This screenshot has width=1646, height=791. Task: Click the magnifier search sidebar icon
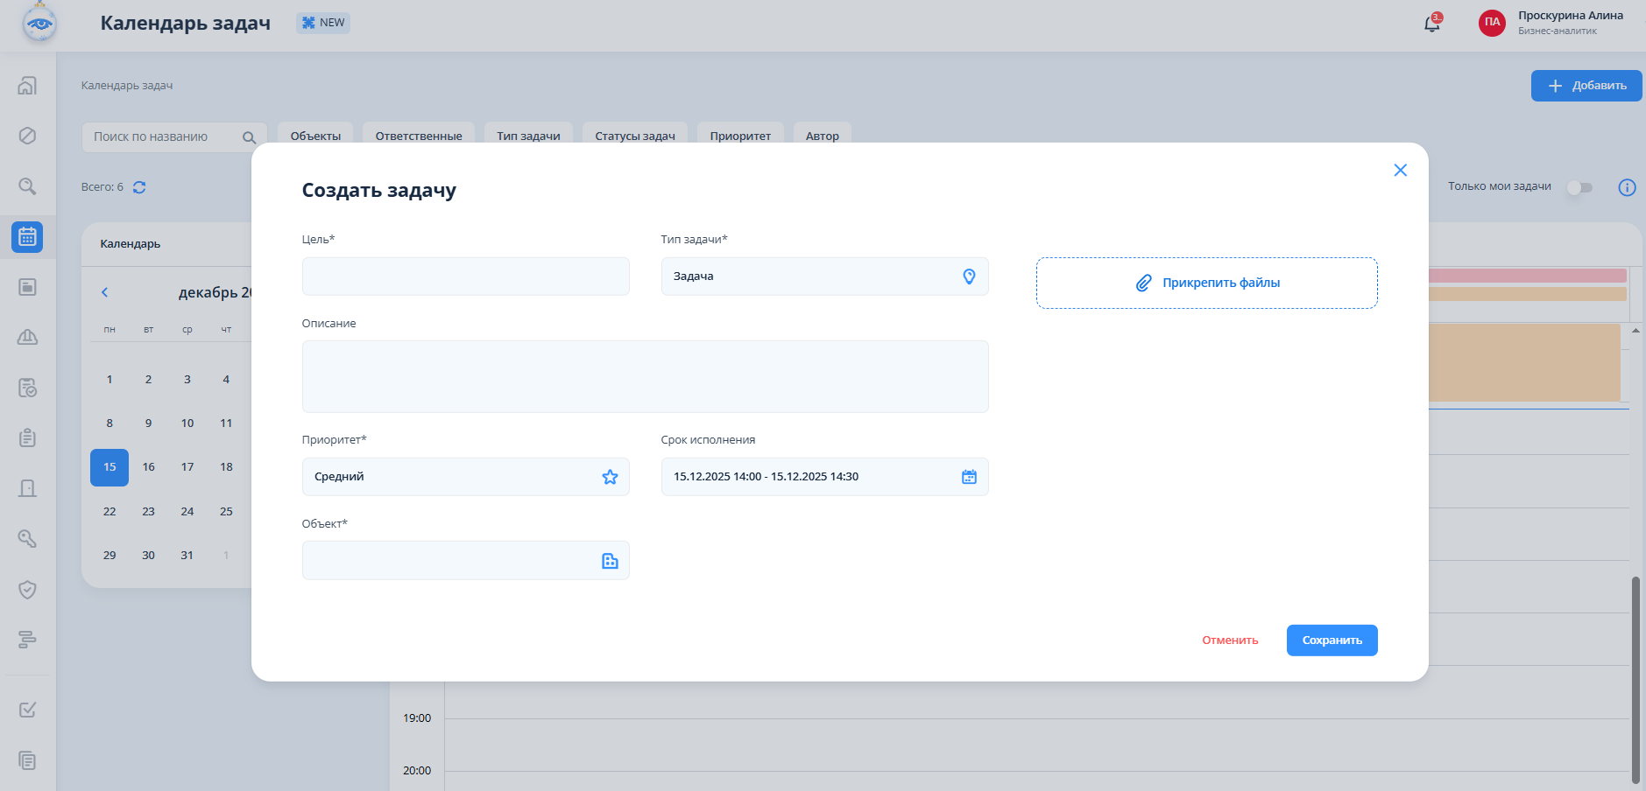point(27,186)
